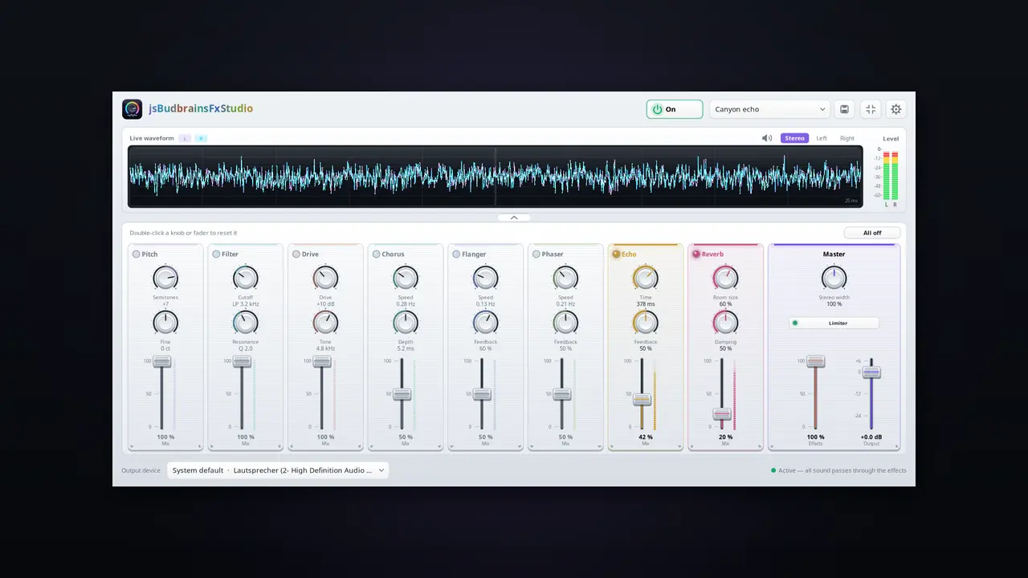Screen dimensions: 1028x578
Task: Click the Echo Time knob
Action: click(646, 279)
